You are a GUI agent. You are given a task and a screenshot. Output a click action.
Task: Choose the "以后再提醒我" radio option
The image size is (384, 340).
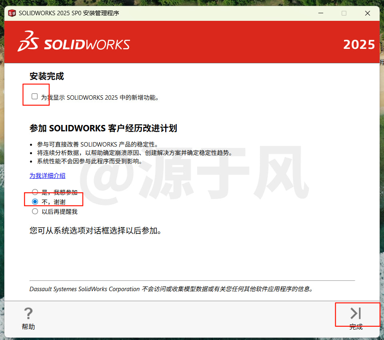click(x=35, y=211)
